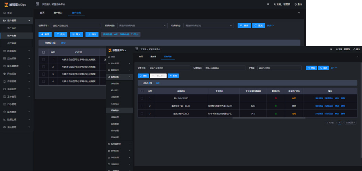Click the 导出 download icon button
The width and height of the screenshot is (362, 171).
pos(92,34)
